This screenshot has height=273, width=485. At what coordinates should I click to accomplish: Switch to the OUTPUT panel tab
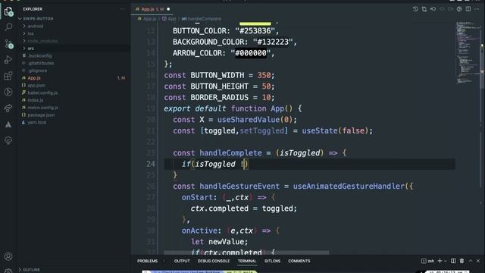pos(182,261)
